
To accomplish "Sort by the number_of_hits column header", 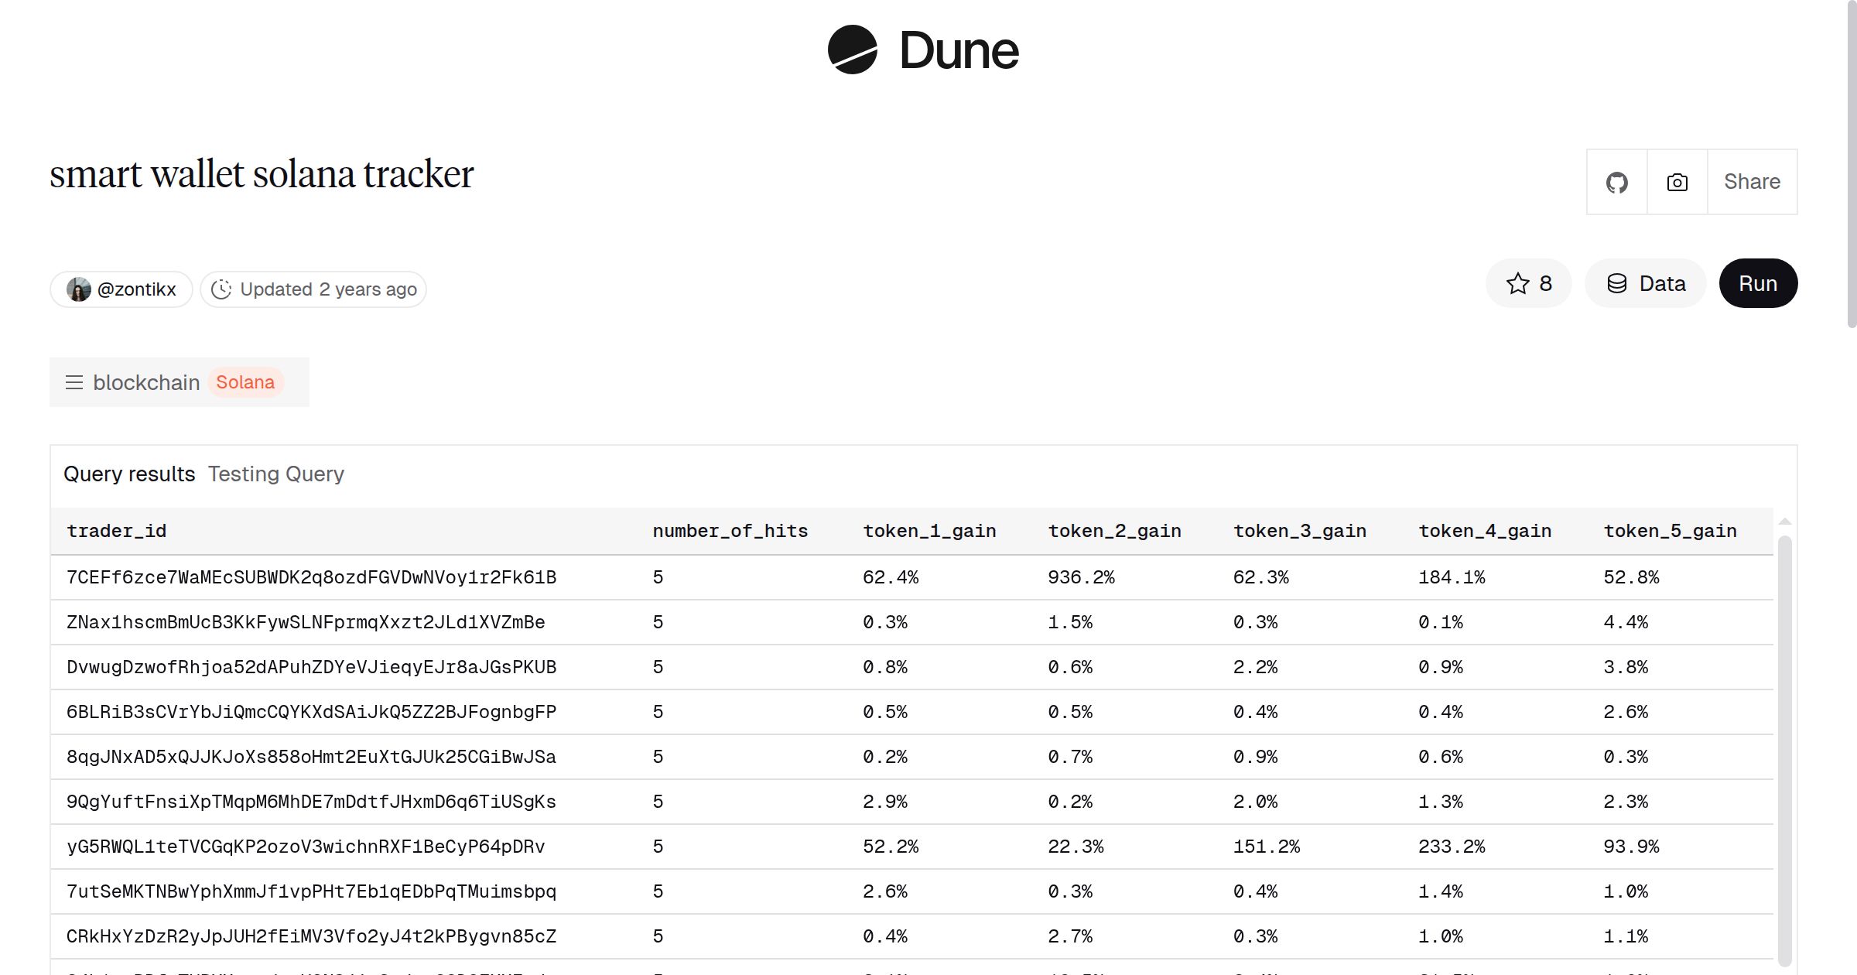I will pyautogui.click(x=730, y=531).
